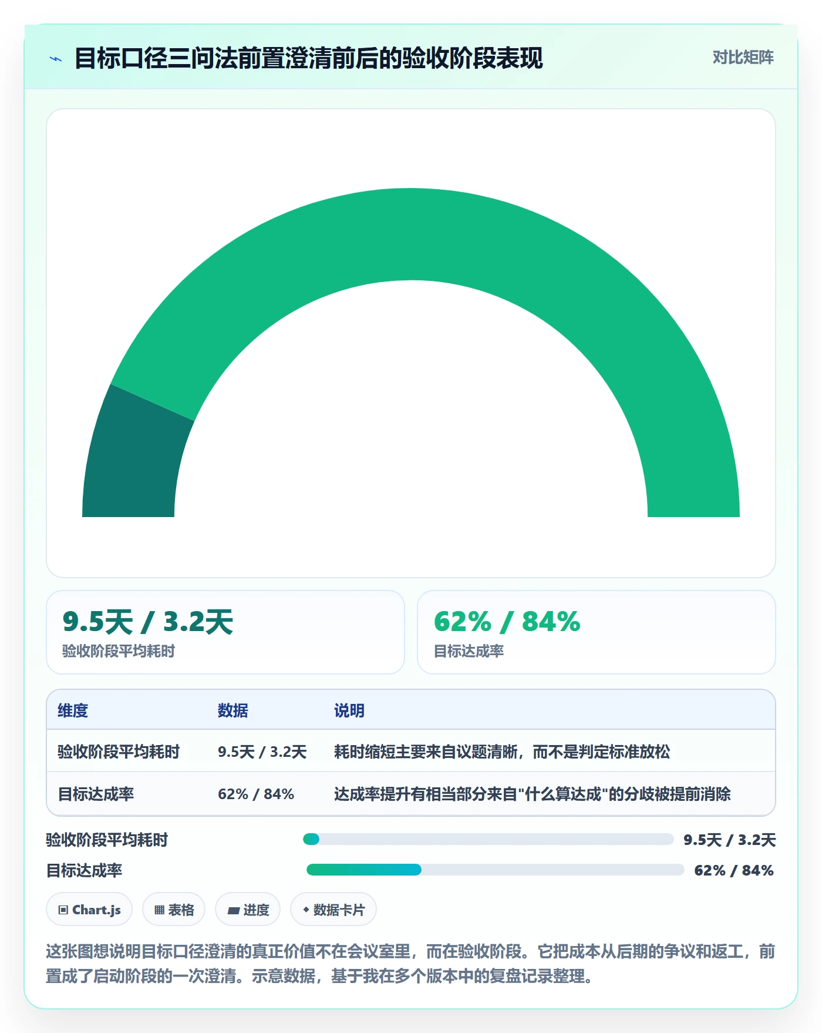Click the 目标达成率 caption in the data card
This screenshot has width=822, height=1033.
[x=469, y=651]
